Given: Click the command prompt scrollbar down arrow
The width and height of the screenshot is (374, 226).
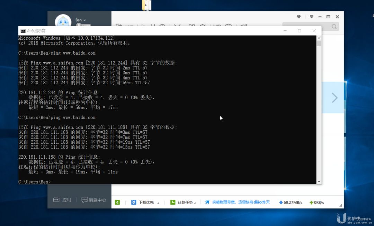Looking at the screenshot, I should pos(319,181).
